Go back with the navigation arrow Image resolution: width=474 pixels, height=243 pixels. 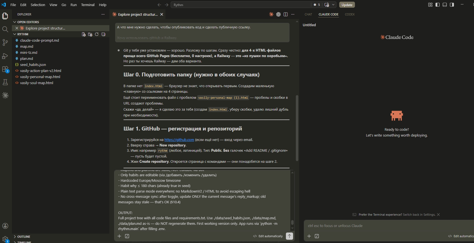159,5
